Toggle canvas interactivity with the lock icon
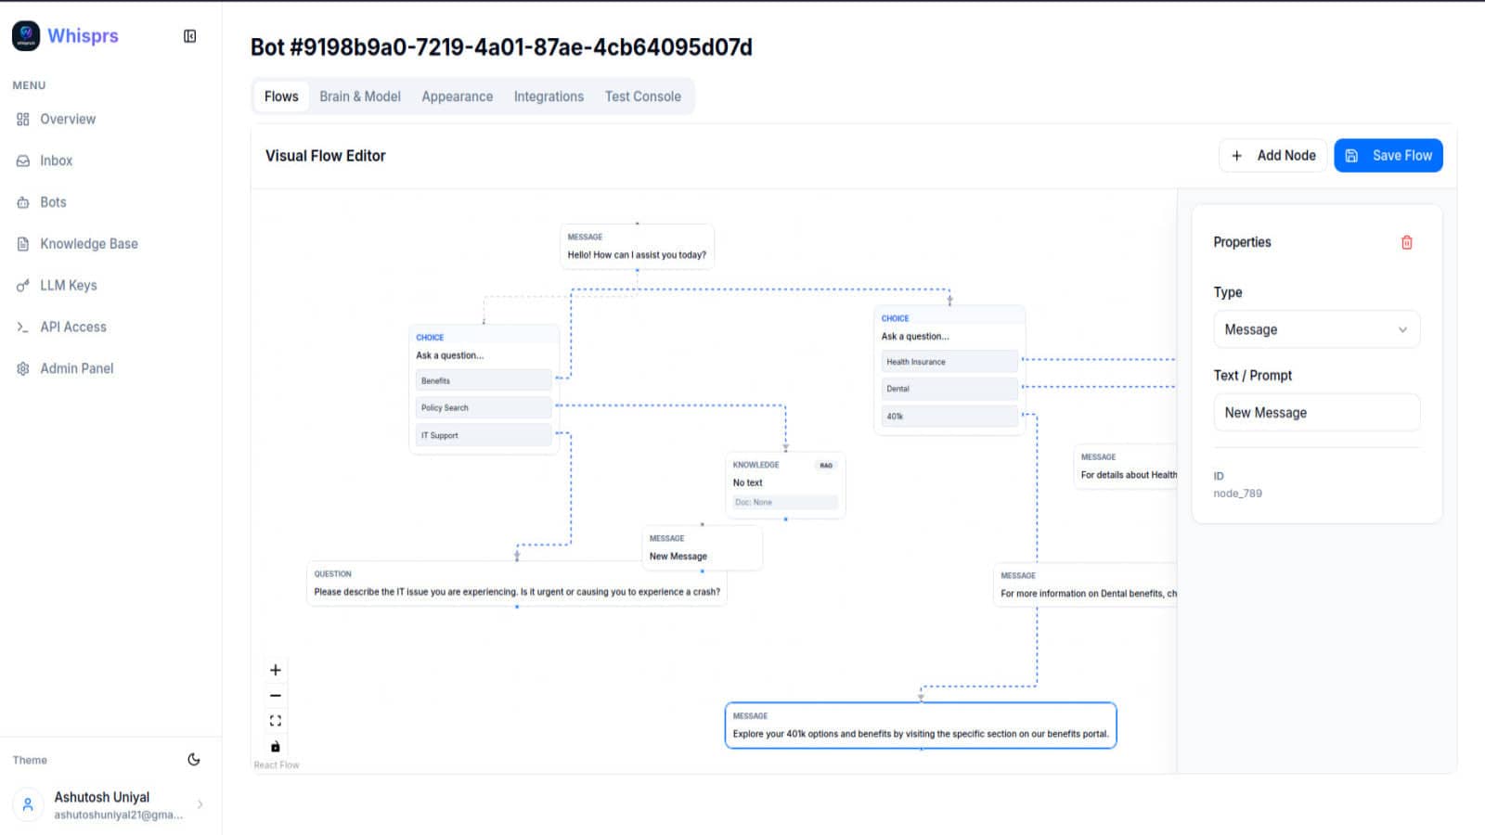 [275, 745]
